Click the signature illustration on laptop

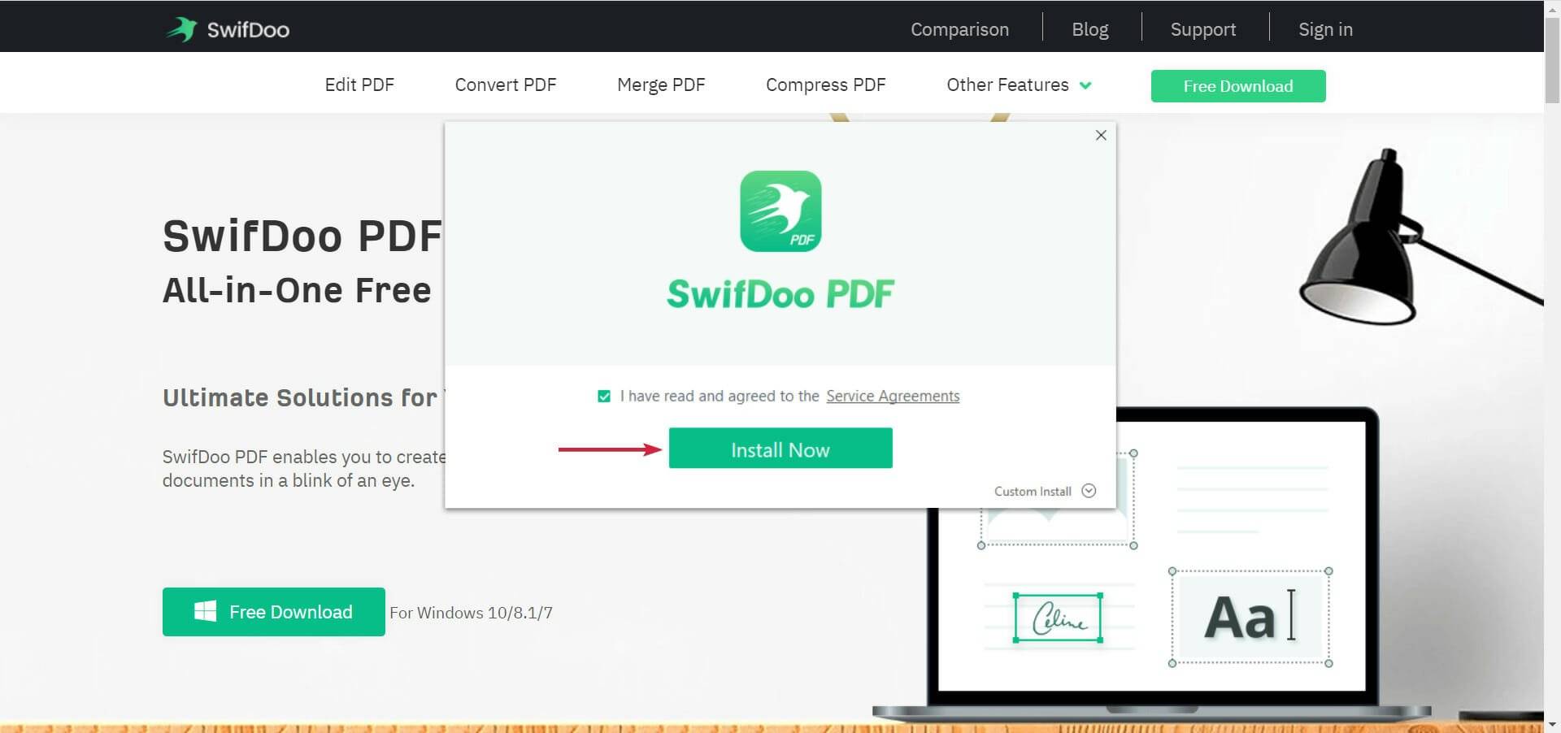(x=1058, y=618)
